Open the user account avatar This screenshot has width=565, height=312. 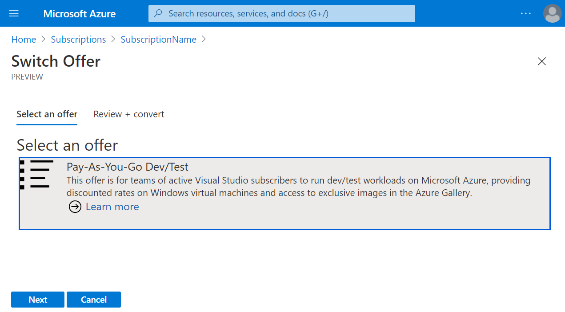[x=552, y=13]
